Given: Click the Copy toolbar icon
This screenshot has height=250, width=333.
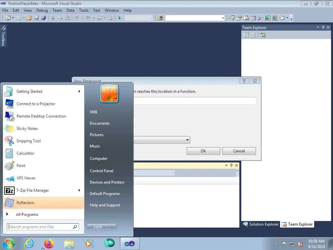Looking at the screenshot, I should click(60, 18).
